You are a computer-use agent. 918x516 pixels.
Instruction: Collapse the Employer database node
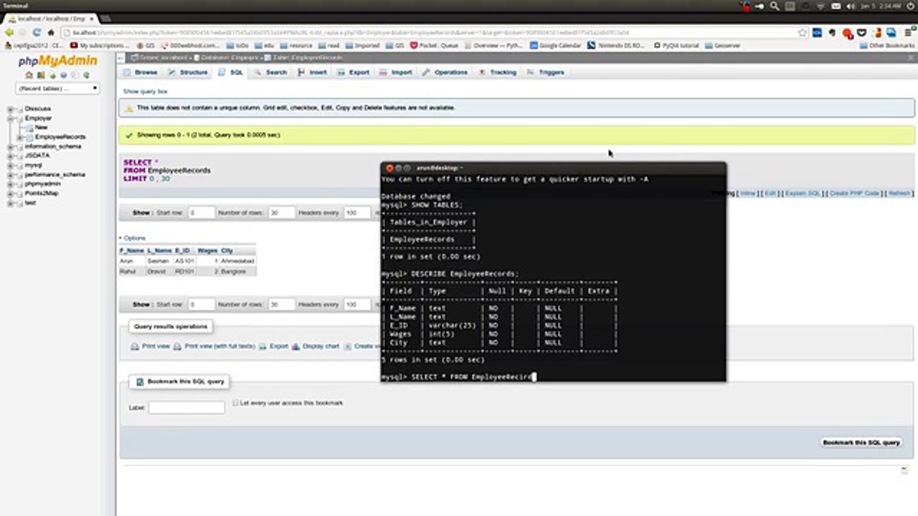pyautogui.click(x=11, y=118)
